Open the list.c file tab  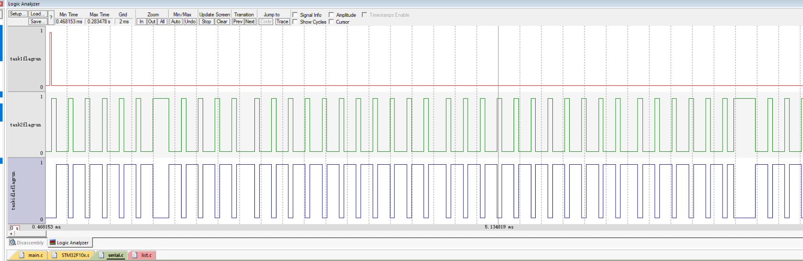[x=142, y=255]
